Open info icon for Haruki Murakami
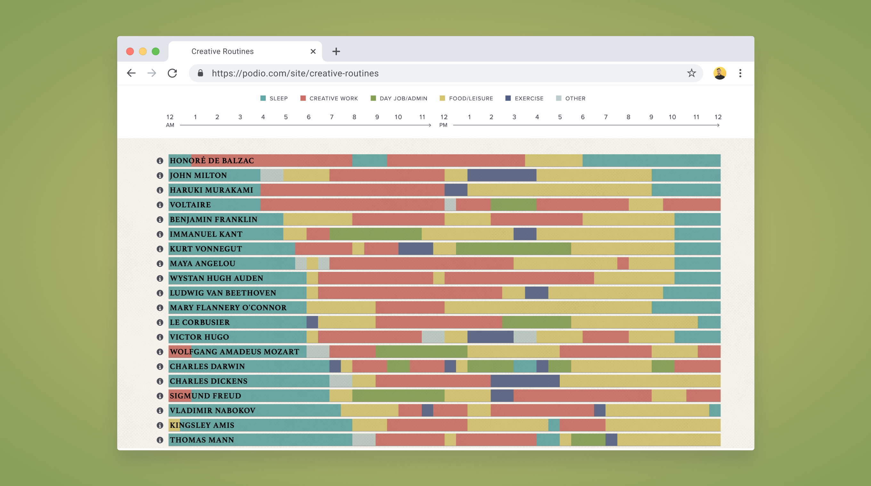Viewport: 871px width, 486px height. (160, 190)
